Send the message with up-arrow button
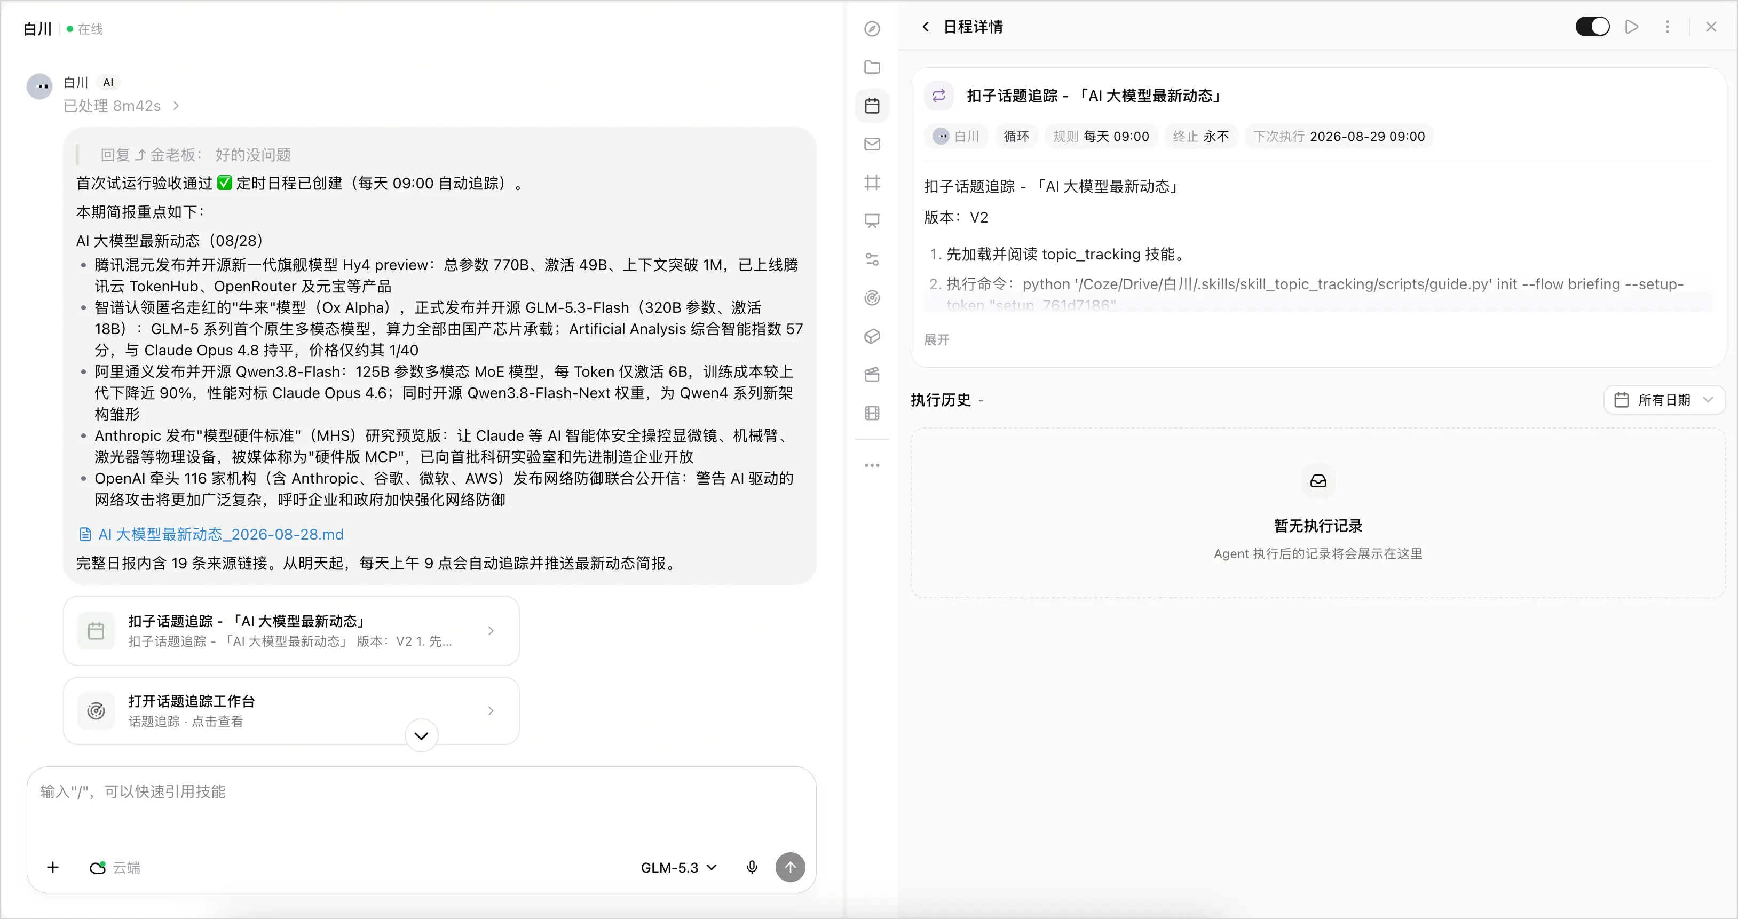Viewport: 1738px width, 919px height. (x=790, y=867)
